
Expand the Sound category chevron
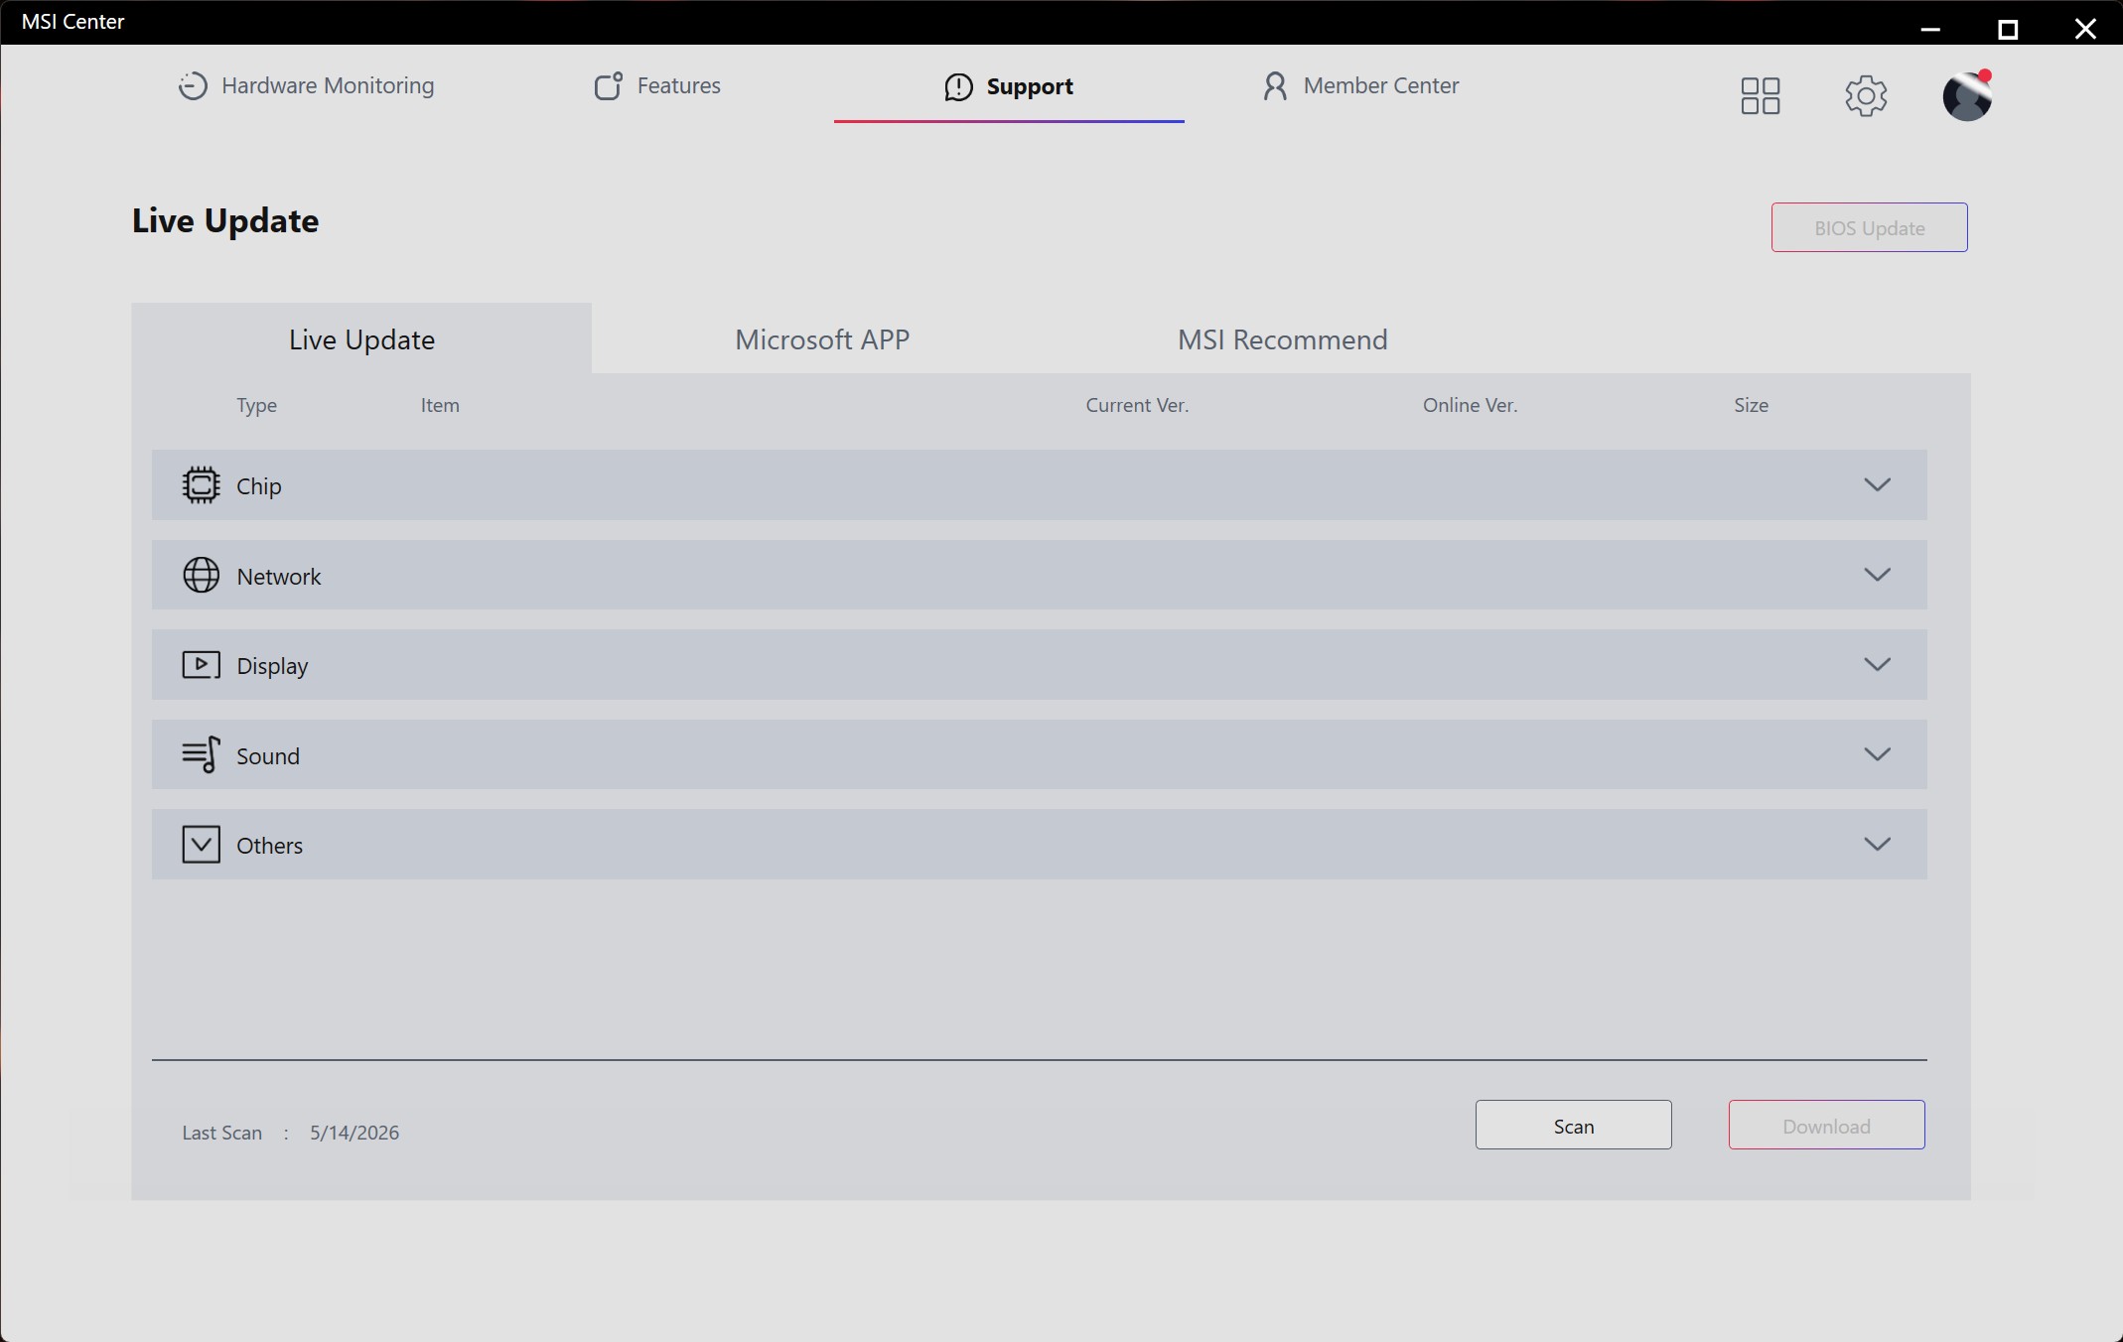click(1877, 754)
